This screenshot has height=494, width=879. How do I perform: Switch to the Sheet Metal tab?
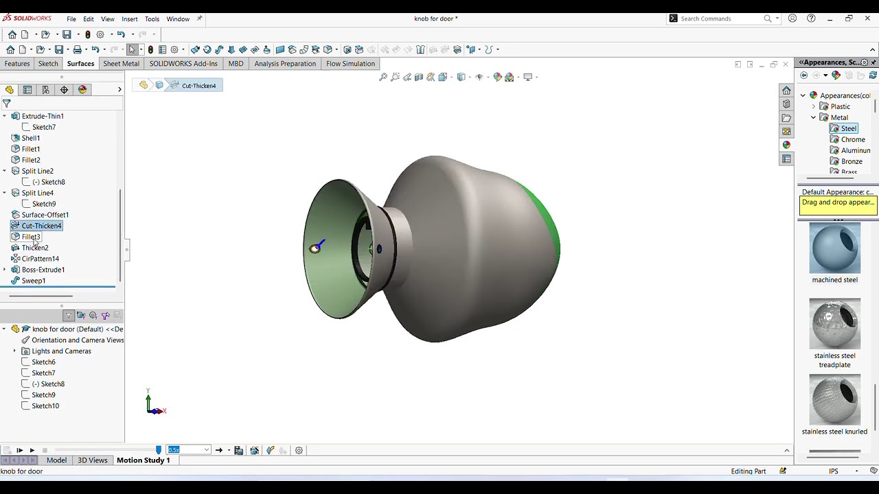pos(121,64)
